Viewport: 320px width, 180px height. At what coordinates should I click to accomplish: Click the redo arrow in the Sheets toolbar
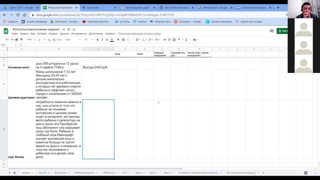click(12, 39)
